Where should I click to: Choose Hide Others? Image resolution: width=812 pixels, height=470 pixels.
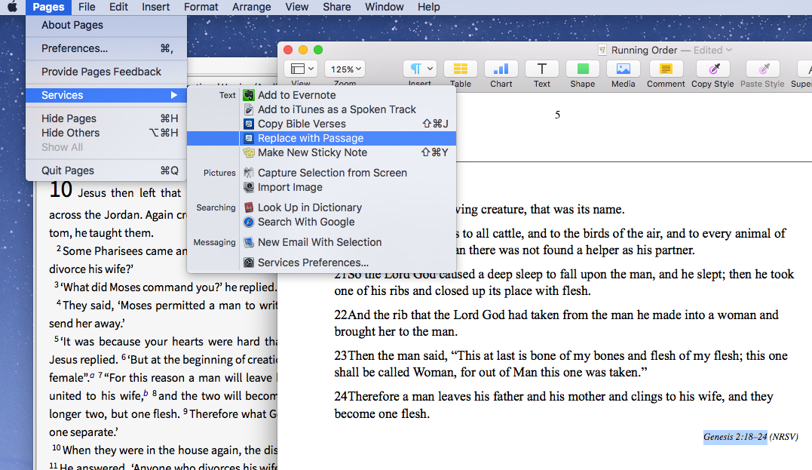coord(106,133)
